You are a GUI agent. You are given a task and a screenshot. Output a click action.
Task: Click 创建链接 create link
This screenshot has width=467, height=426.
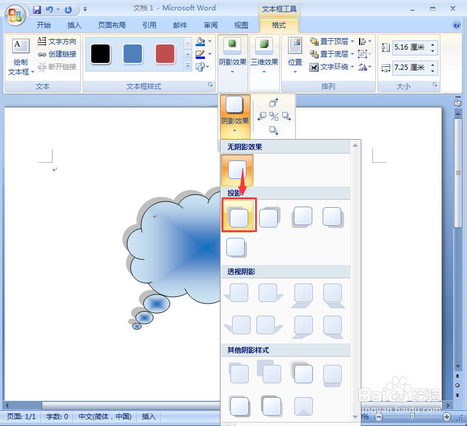click(x=57, y=54)
